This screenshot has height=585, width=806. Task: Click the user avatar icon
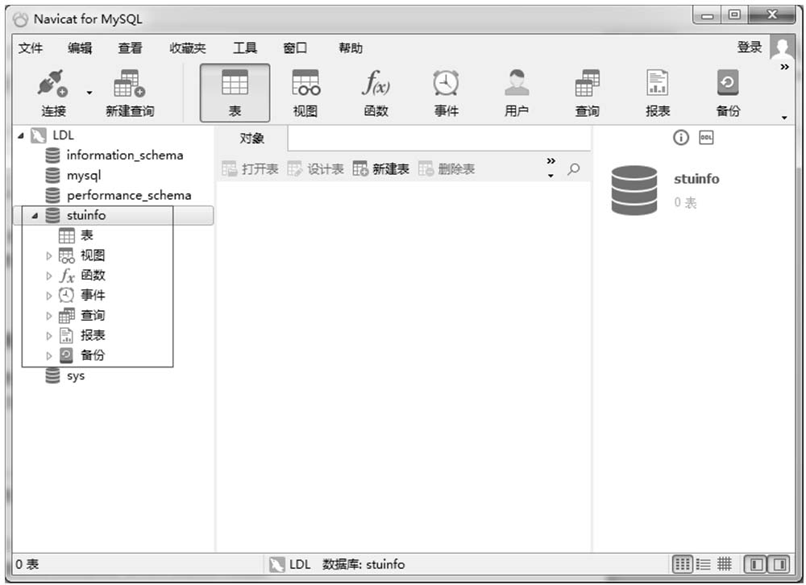[782, 48]
